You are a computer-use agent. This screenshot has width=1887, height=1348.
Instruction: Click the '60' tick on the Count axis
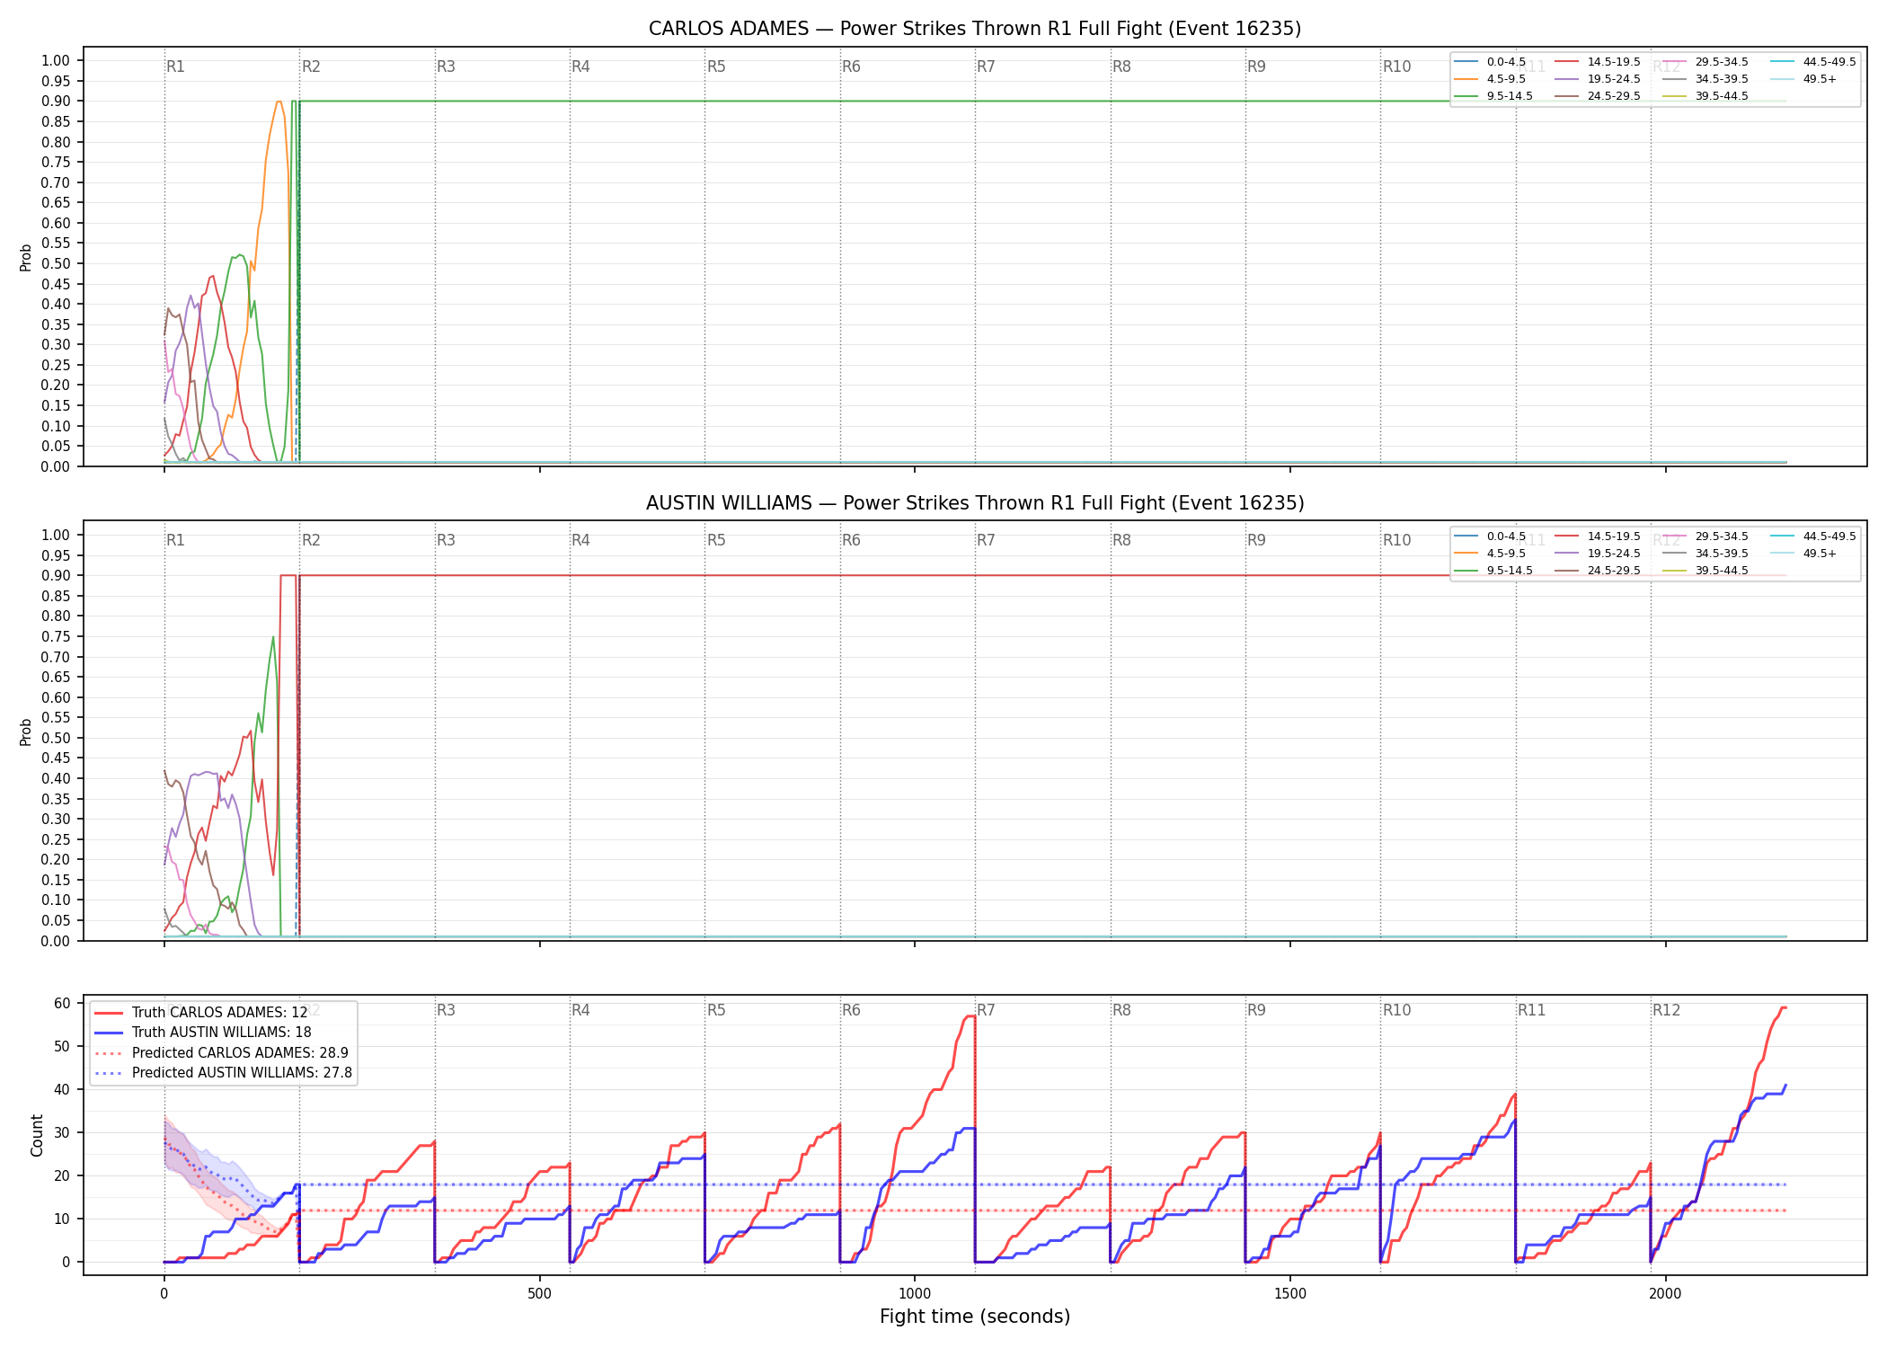click(x=63, y=1003)
